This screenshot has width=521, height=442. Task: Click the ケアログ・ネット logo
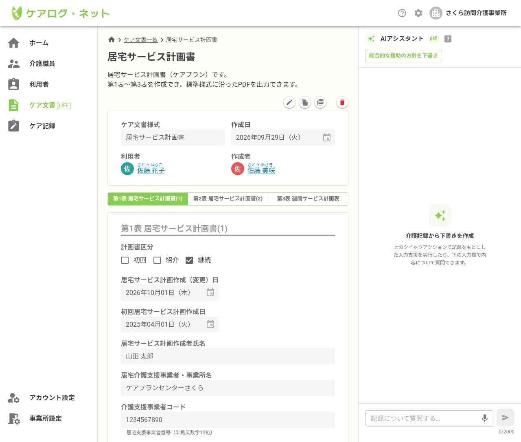[x=60, y=13]
